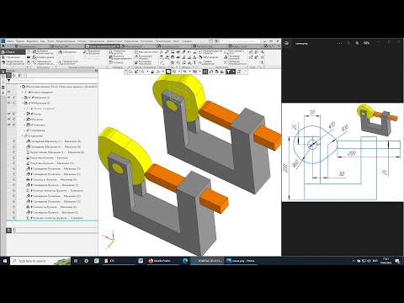Toggle visibility of the coordinate origin row
Viewport: 404px width, 303px height.
click(9, 92)
